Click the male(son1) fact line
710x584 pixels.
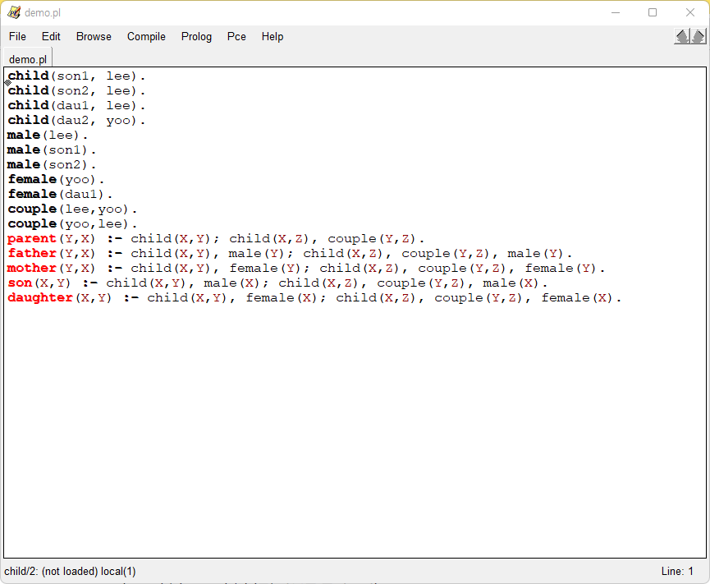pyautogui.click(x=52, y=150)
